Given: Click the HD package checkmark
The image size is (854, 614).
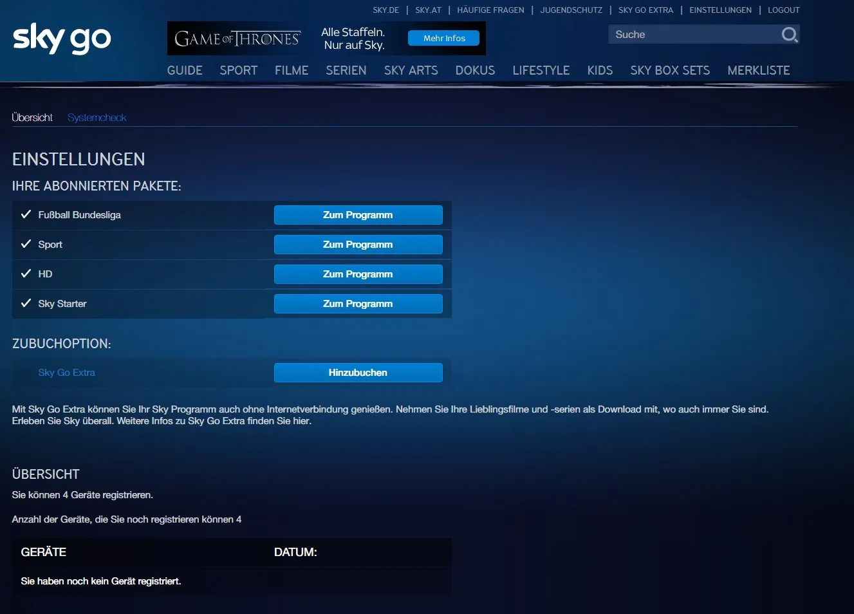Looking at the screenshot, I should (x=26, y=274).
